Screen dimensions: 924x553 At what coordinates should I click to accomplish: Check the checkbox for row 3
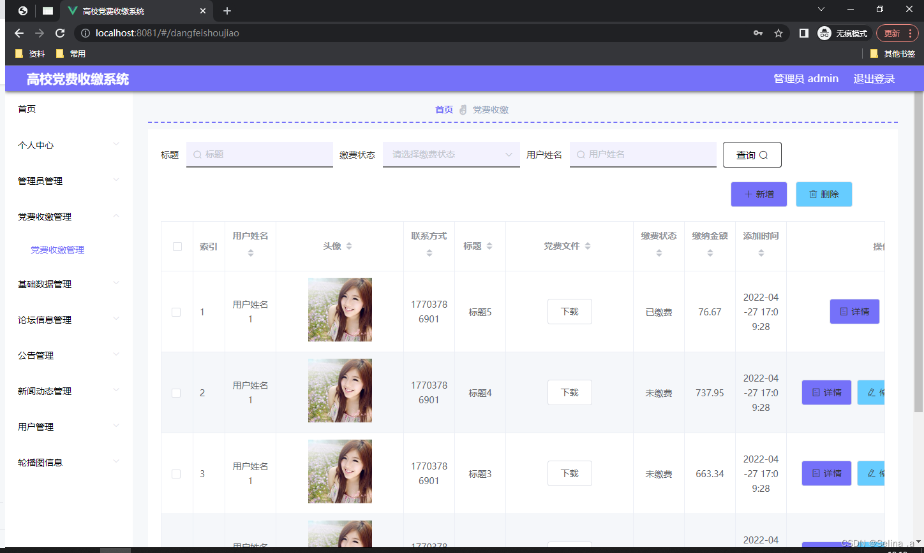[176, 474]
